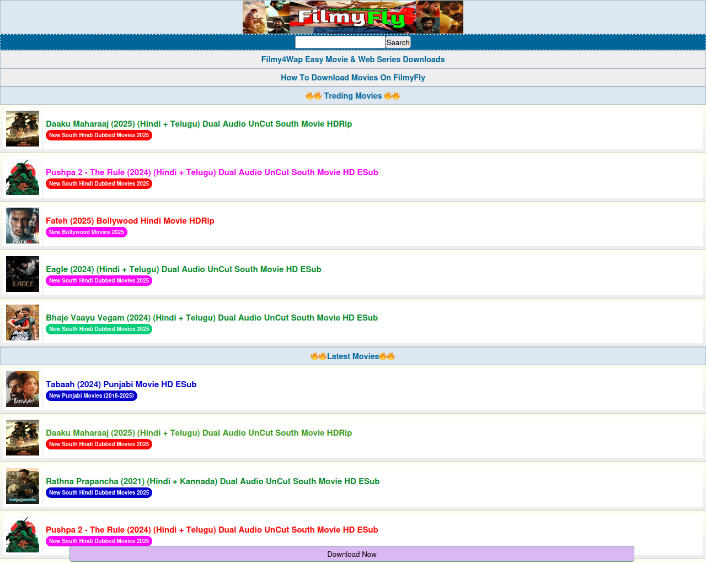Open magenta Pushpa 2 - The Rule title link
This screenshot has height=564, width=706.
click(x=212, y=172)
